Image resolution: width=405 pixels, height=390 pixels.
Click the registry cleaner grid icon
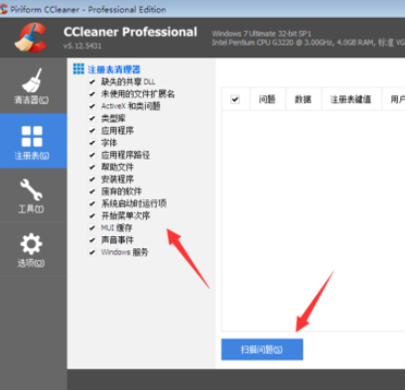pyautogui.click(x=78, y=69)
